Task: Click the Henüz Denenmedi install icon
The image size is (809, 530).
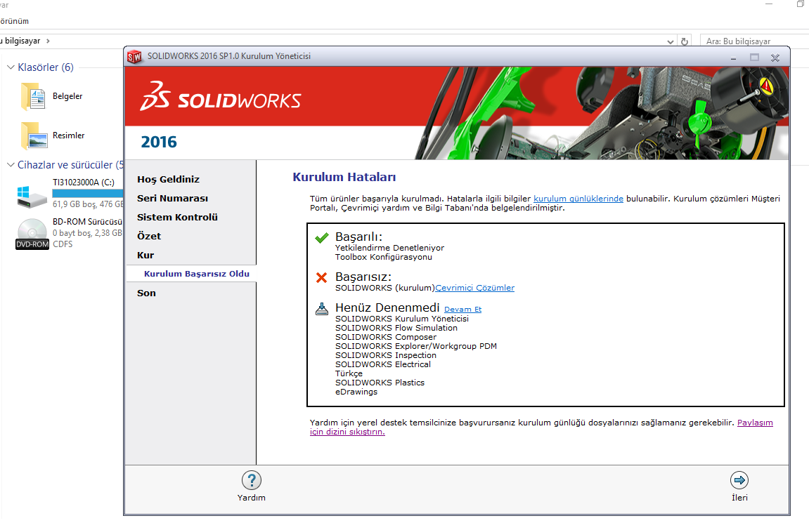Action: coord(321,308)
